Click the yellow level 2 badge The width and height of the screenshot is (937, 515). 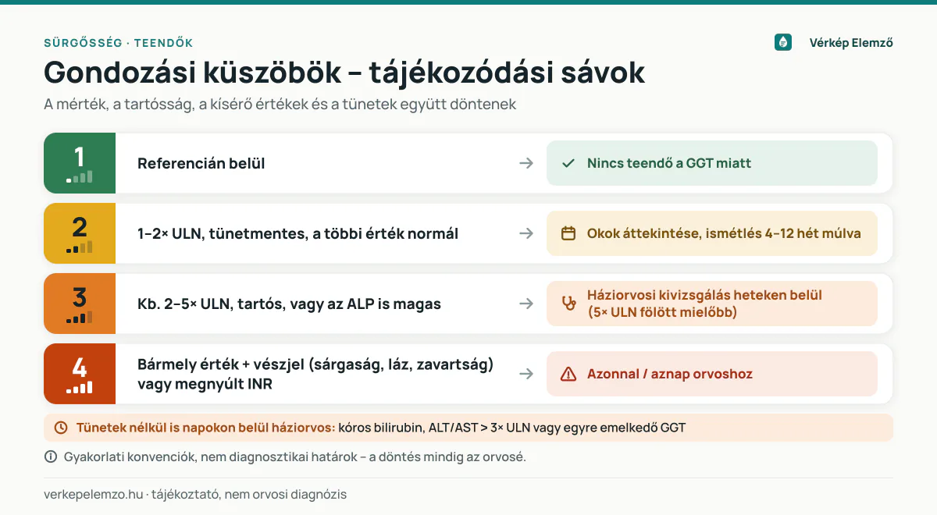coord(80,233)
